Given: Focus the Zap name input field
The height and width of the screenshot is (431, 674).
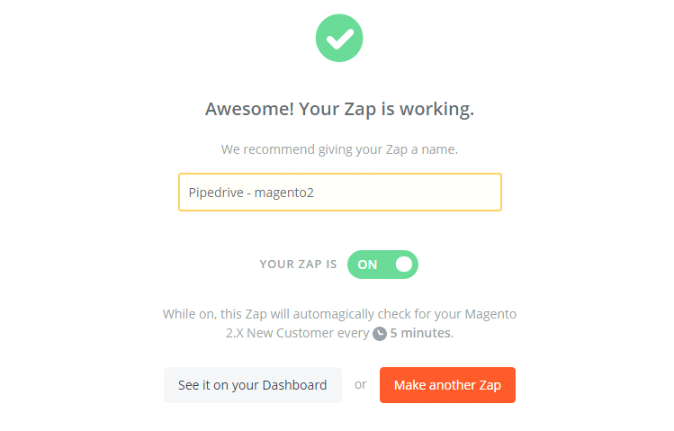Looking at the screenshot, I should (339, 193).
